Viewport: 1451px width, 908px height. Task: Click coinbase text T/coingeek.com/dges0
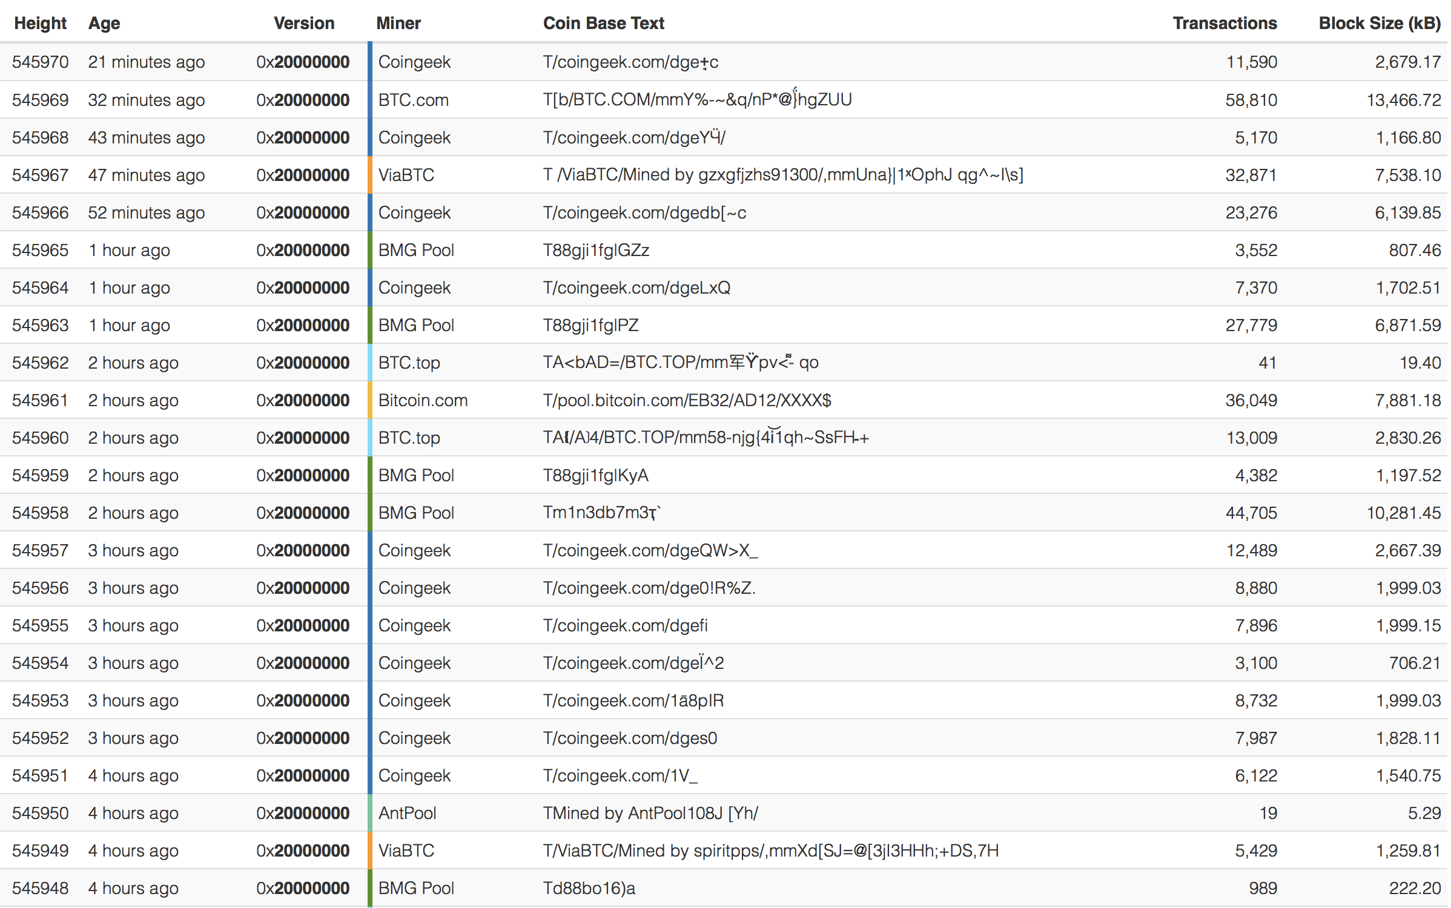pos(630,738)
